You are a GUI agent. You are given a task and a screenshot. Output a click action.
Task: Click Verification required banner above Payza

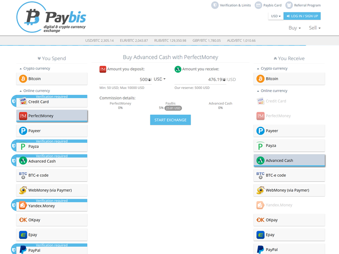[x=52, y=141]
